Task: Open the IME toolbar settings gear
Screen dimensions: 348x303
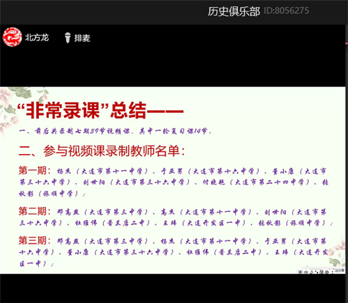Action: click(x=327, y=272)
